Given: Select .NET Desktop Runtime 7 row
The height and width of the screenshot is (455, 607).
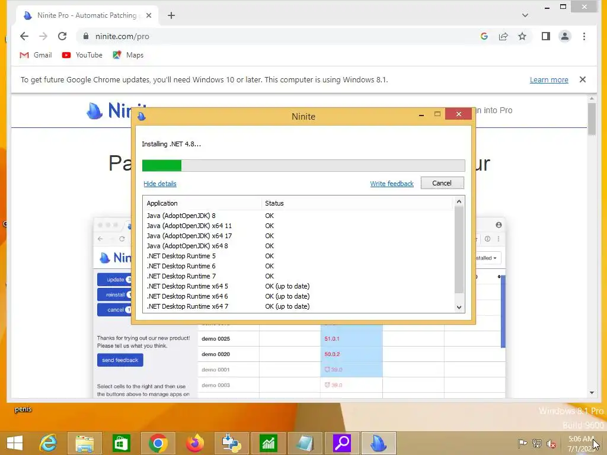Looking at the screenshot, I should 299,276.
